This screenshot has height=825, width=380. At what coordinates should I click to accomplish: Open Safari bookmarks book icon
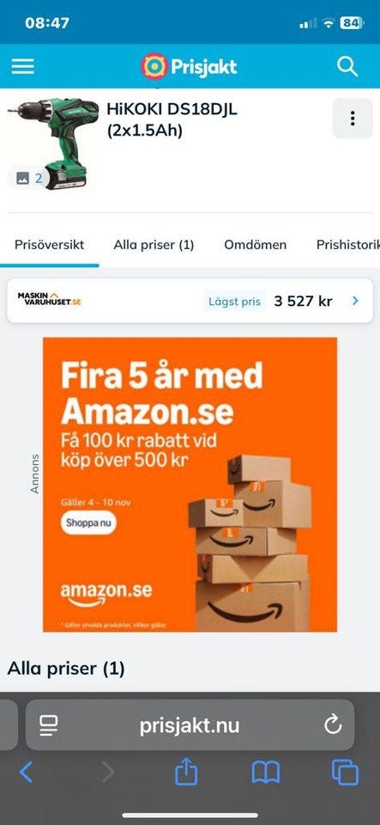tap(266, 773)
